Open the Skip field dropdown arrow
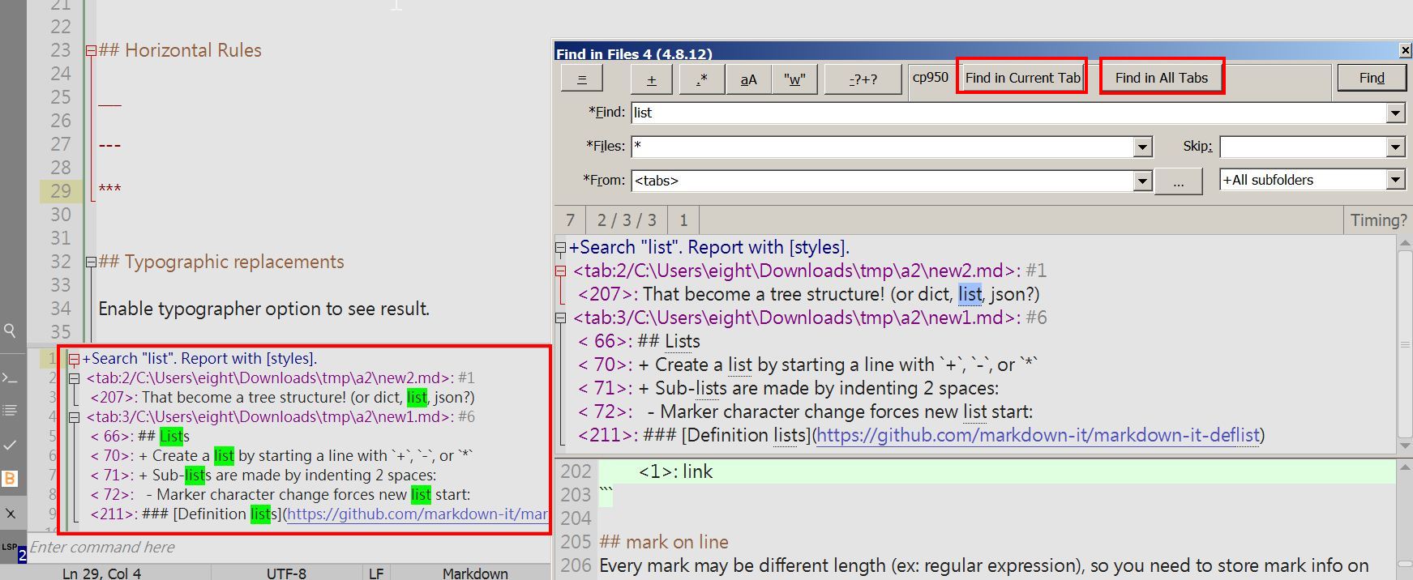The width and height of the screenshot is (1413, 580). (1395, 147)
